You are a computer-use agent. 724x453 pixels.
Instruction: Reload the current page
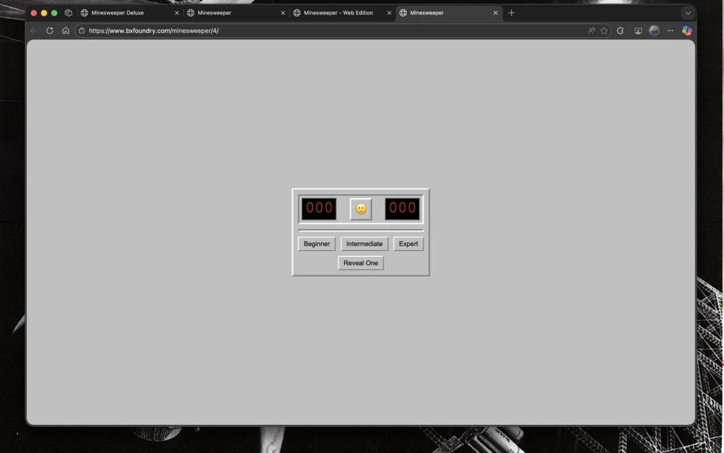coord(49,31)
